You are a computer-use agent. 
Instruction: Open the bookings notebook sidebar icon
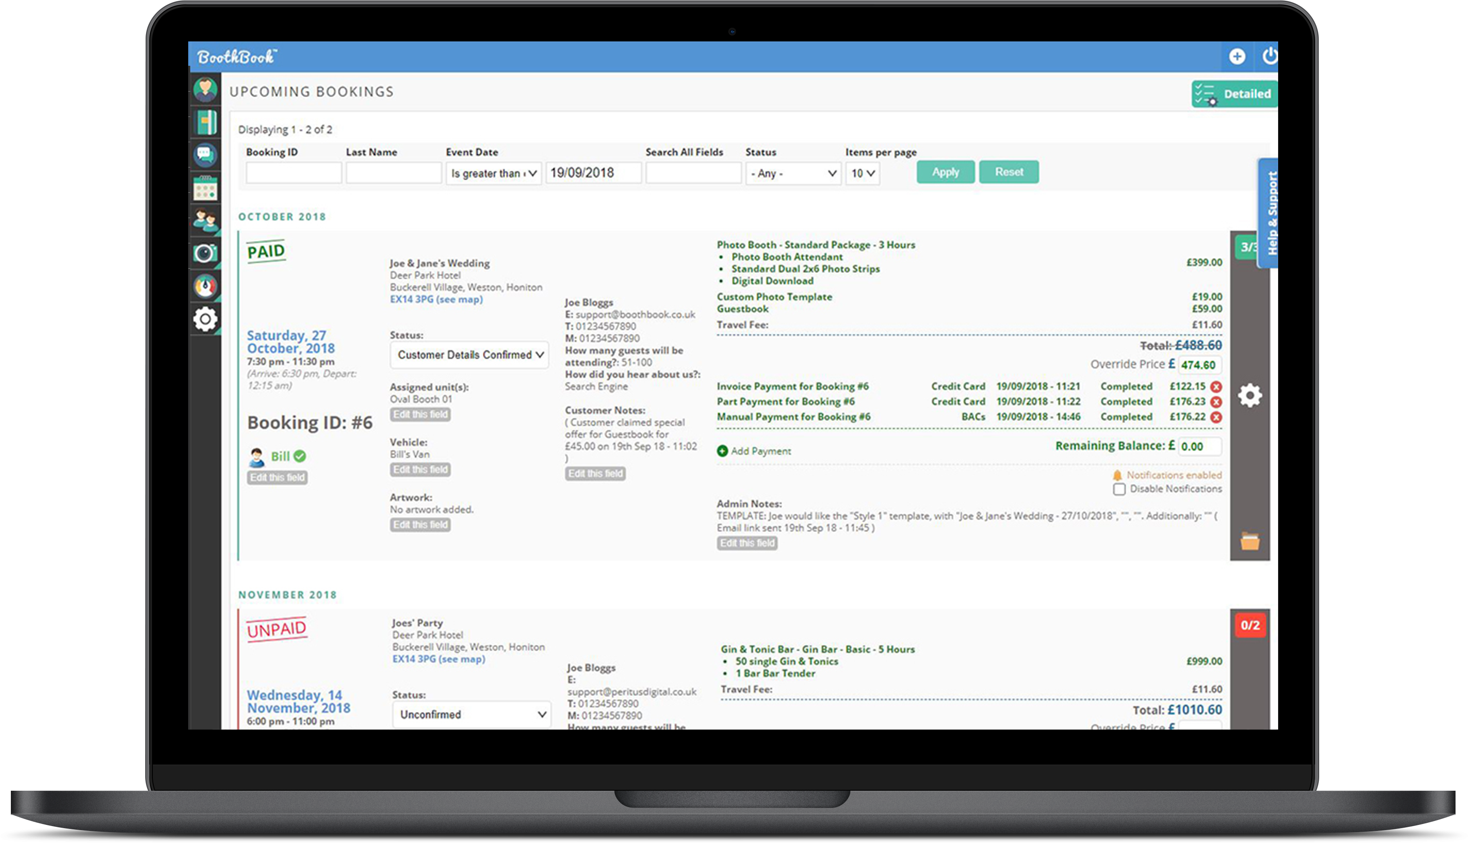coord(205,122)
